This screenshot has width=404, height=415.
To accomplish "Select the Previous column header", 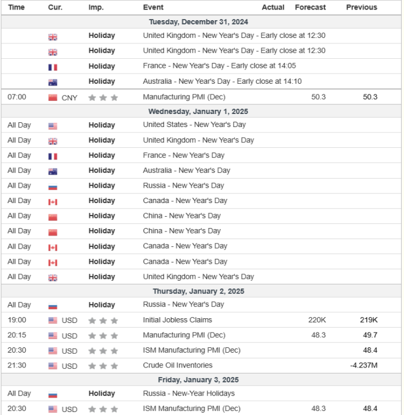I will (361, 7).
